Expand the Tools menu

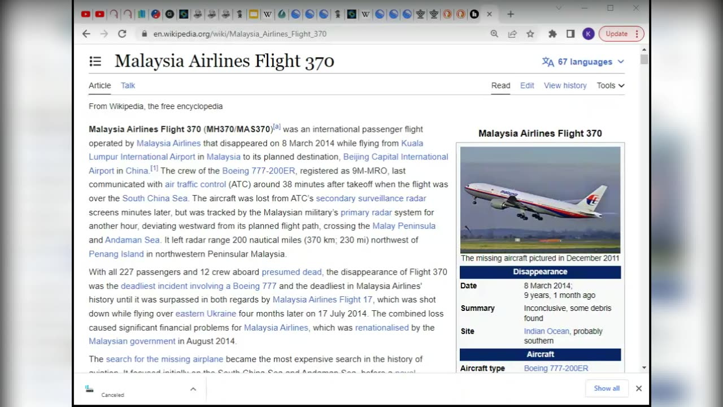pyautogui.click(x=611, y=85)
